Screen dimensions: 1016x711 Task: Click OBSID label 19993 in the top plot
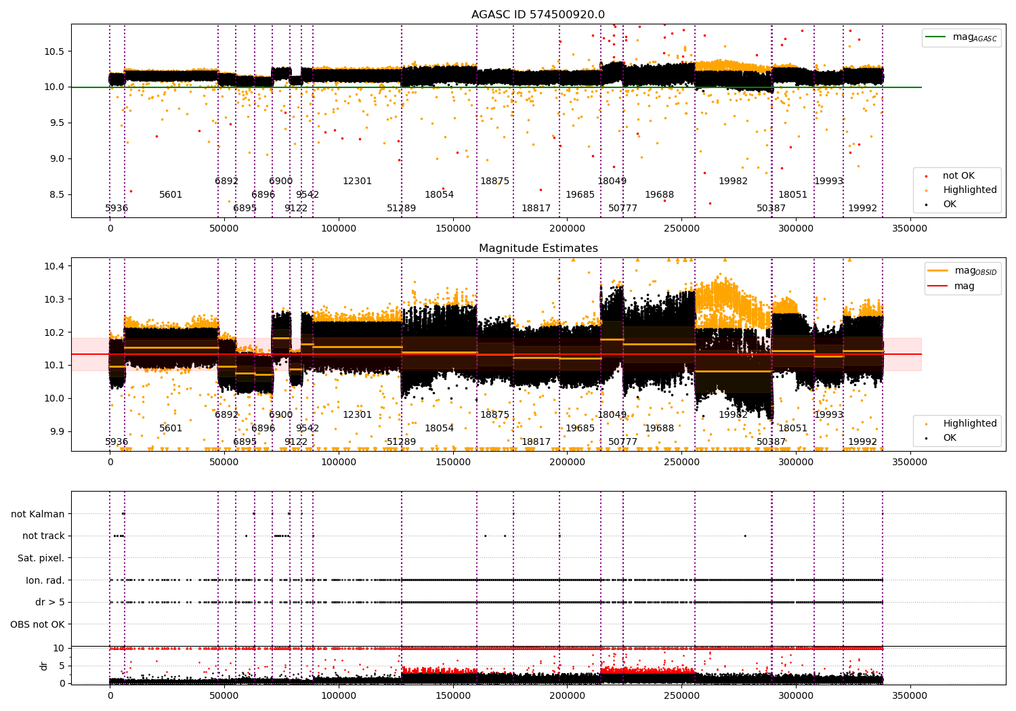pyautogui.click(x=829, y=181)
